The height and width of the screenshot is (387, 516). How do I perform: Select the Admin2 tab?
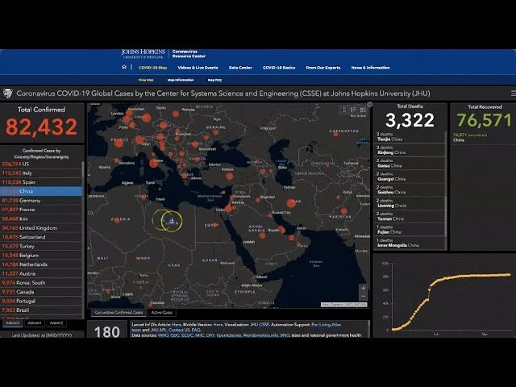[56, 323]
